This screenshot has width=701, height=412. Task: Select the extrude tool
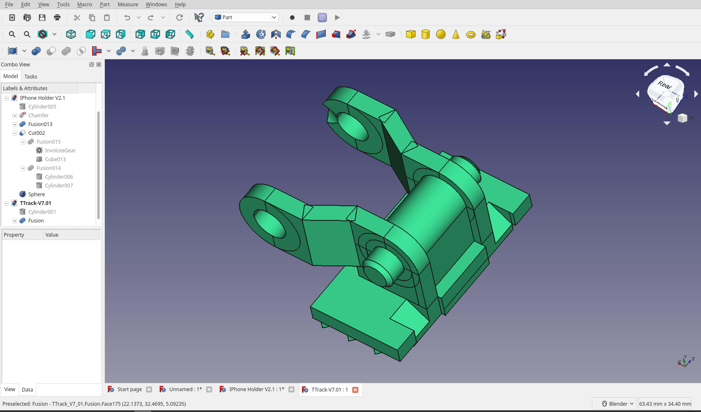click(245, 34)
